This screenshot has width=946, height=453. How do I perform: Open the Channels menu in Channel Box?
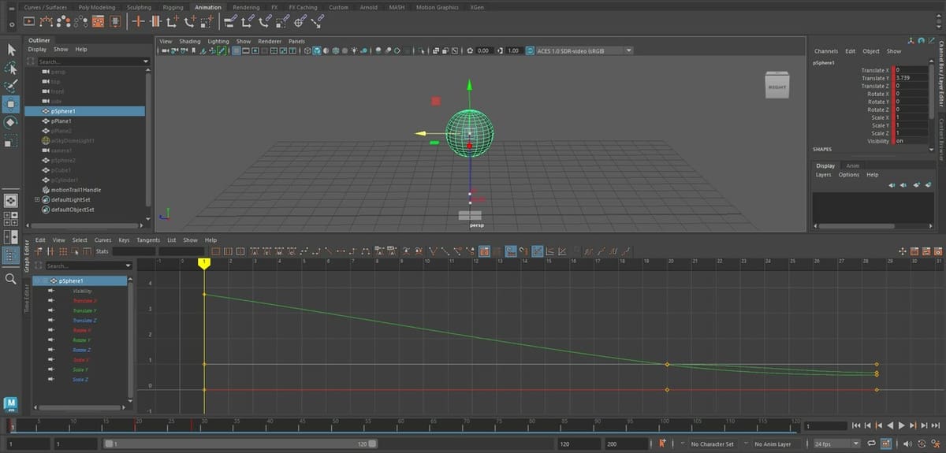(826, 51)
